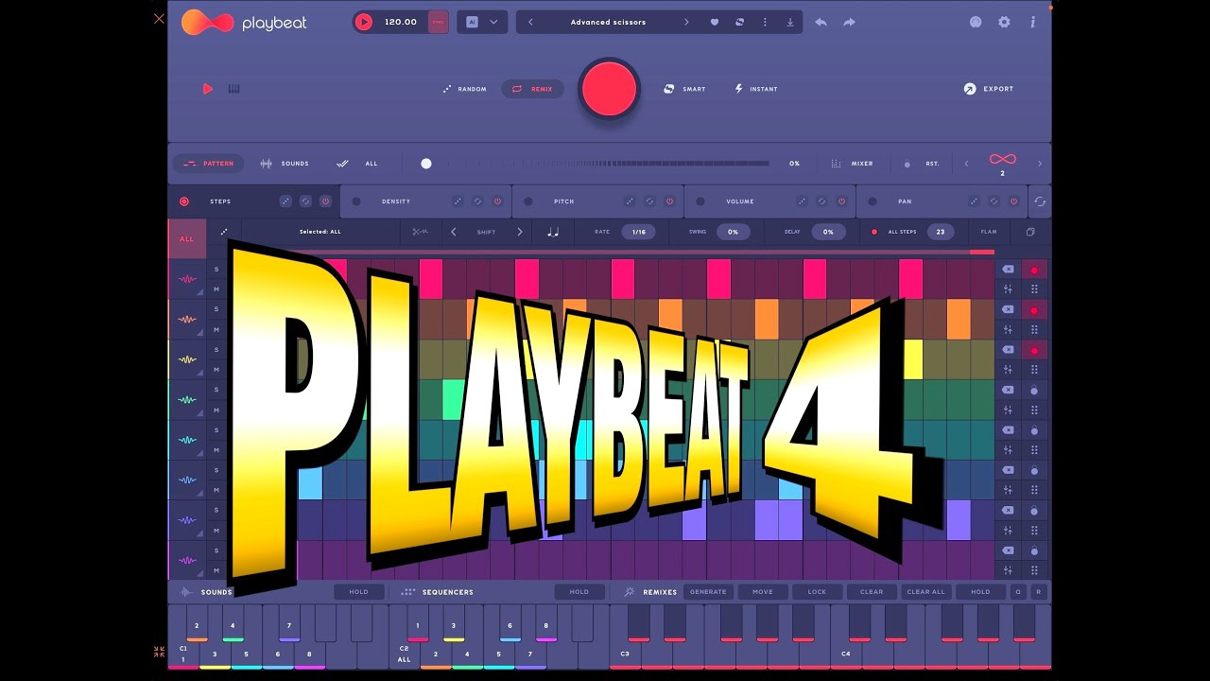Select the ALL tracks button
1210x681 pixels.
coord(186,238)
